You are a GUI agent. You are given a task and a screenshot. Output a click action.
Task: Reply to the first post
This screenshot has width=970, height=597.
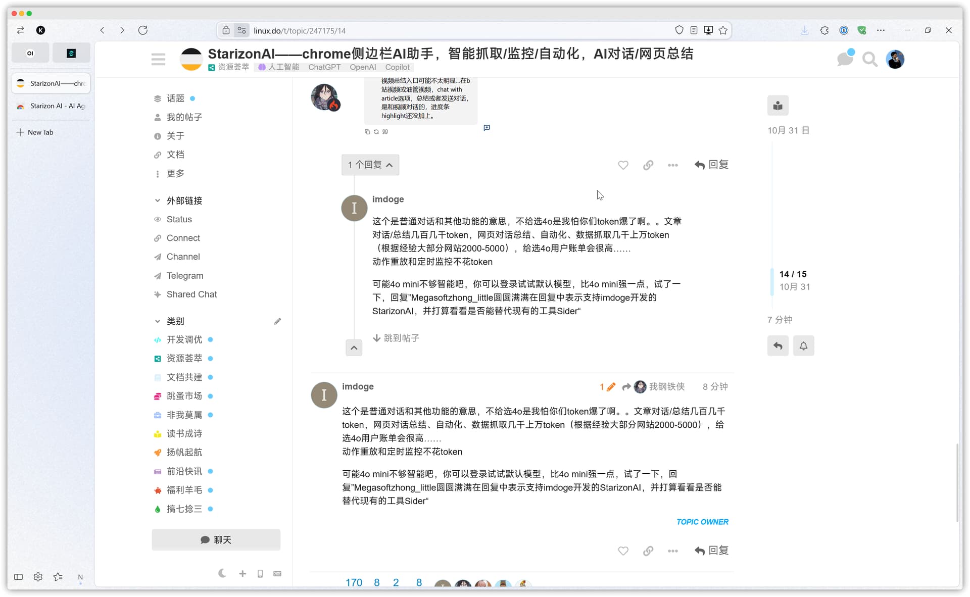[x=711, y=165]
